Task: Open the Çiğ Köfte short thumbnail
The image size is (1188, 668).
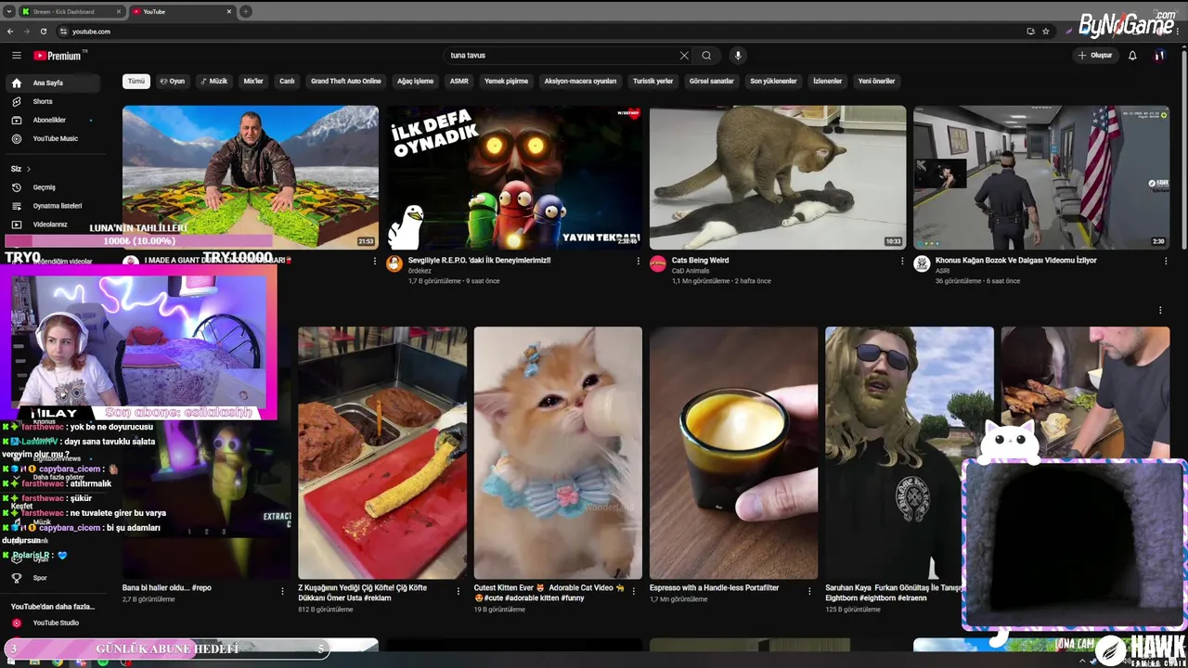Action: 382,453
